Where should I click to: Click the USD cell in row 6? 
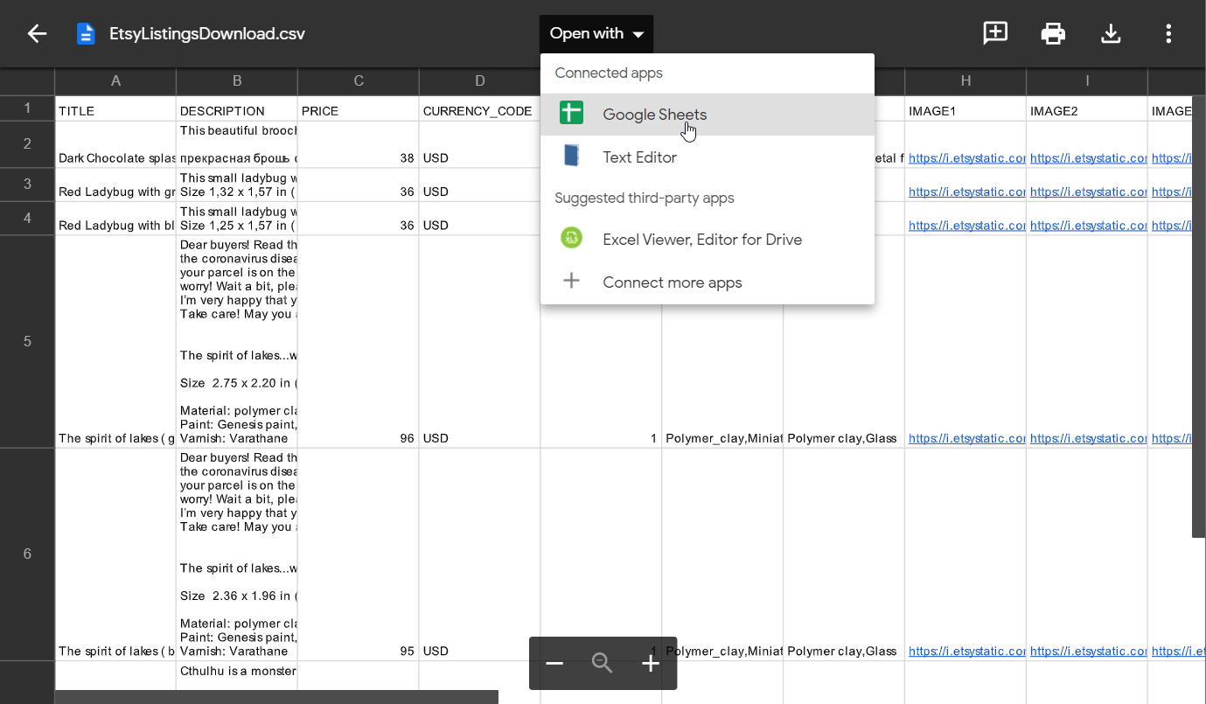click(480, 554)
